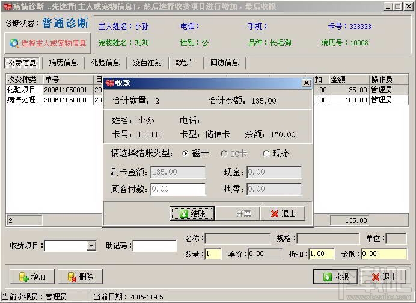Close the 收款 dialog with X
Screen dimensions: 416x303
tap(307, 83)
